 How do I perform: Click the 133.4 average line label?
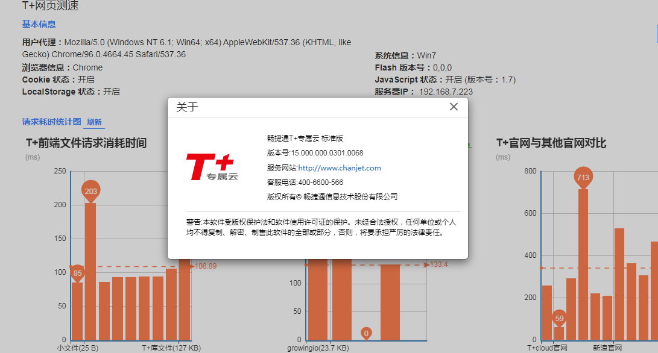[x=438, y=264]
